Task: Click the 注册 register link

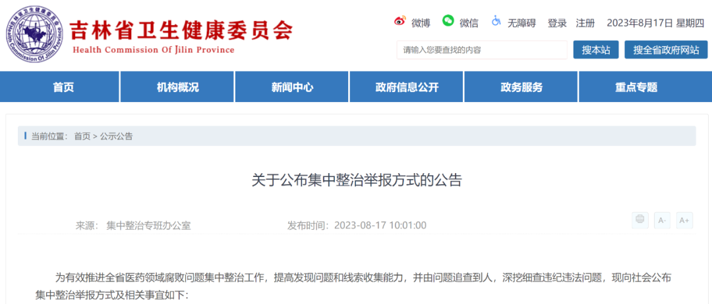Action: [x=585, y=23]
